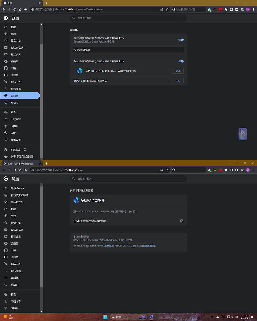This screenshot has height=321, width=257.
Task: Open the three-dot menu in the customization window
Action: coord(253,9)
